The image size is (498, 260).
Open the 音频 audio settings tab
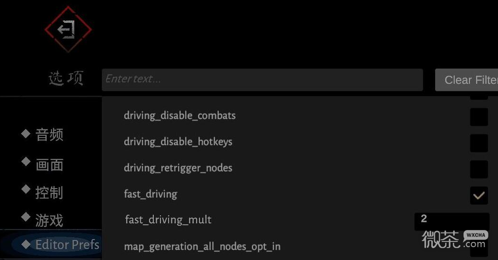(50, 135)
